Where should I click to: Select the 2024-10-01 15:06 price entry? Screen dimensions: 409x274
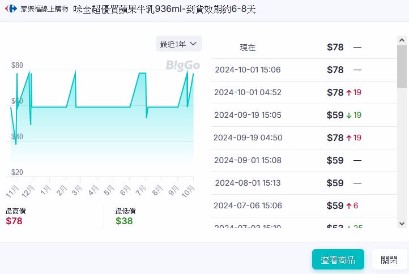(248, 70)
